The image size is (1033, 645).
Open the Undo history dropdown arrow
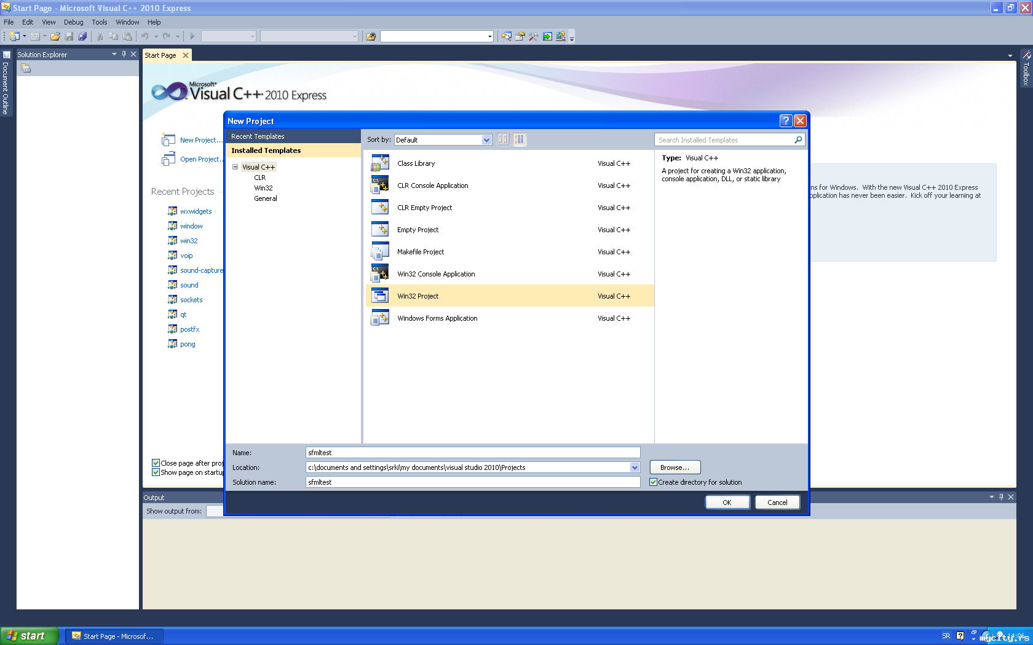click(x=156, y=36)
